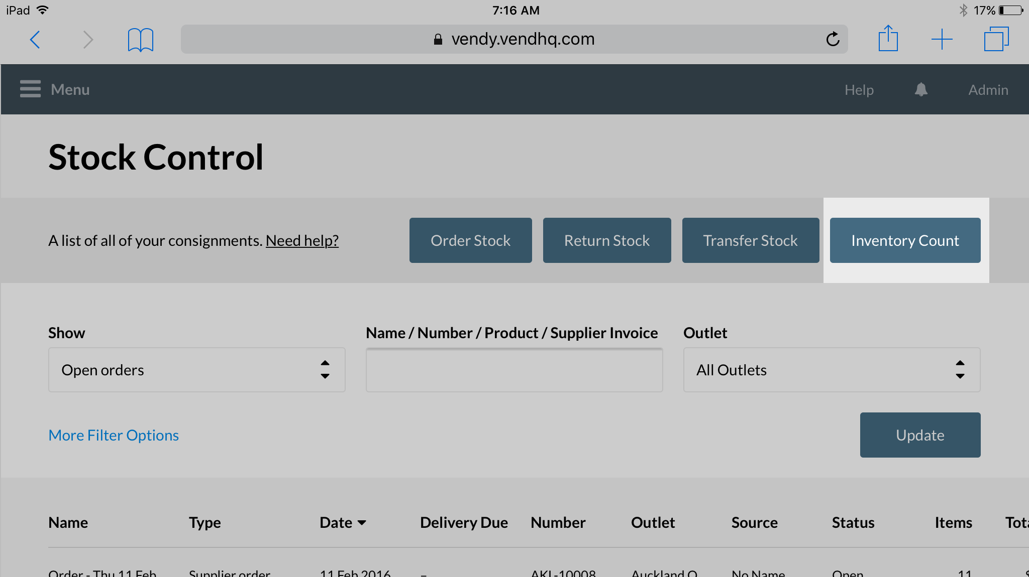Tap the Safari back arrow

tap(35, 40)
